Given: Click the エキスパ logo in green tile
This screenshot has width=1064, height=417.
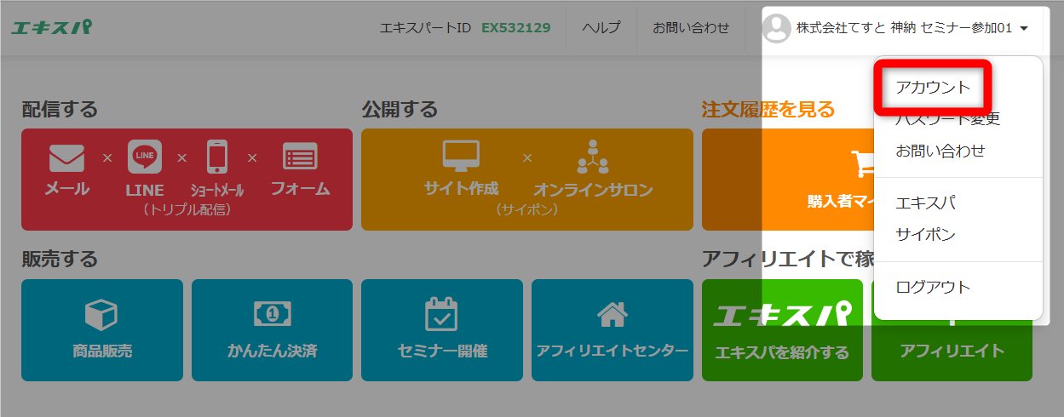Looking at the screenshot, I should tap(782, 315).
